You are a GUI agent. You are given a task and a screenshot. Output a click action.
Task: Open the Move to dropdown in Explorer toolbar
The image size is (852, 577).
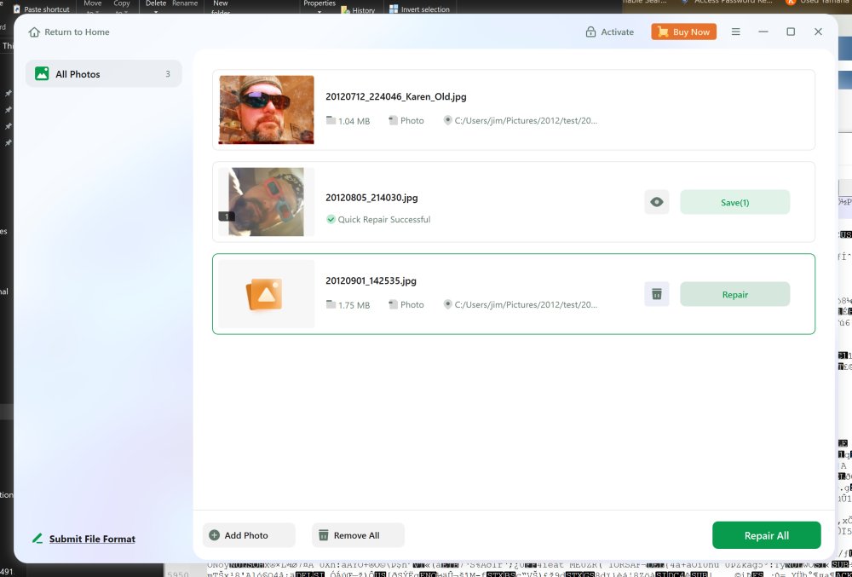93,6
